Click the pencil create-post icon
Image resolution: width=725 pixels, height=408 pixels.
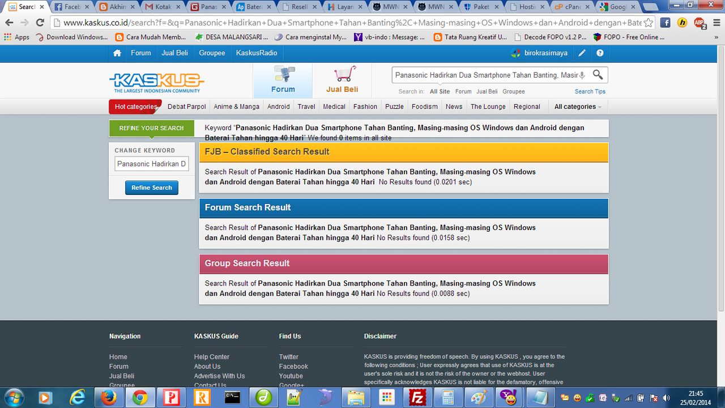[x=582, y=53]
